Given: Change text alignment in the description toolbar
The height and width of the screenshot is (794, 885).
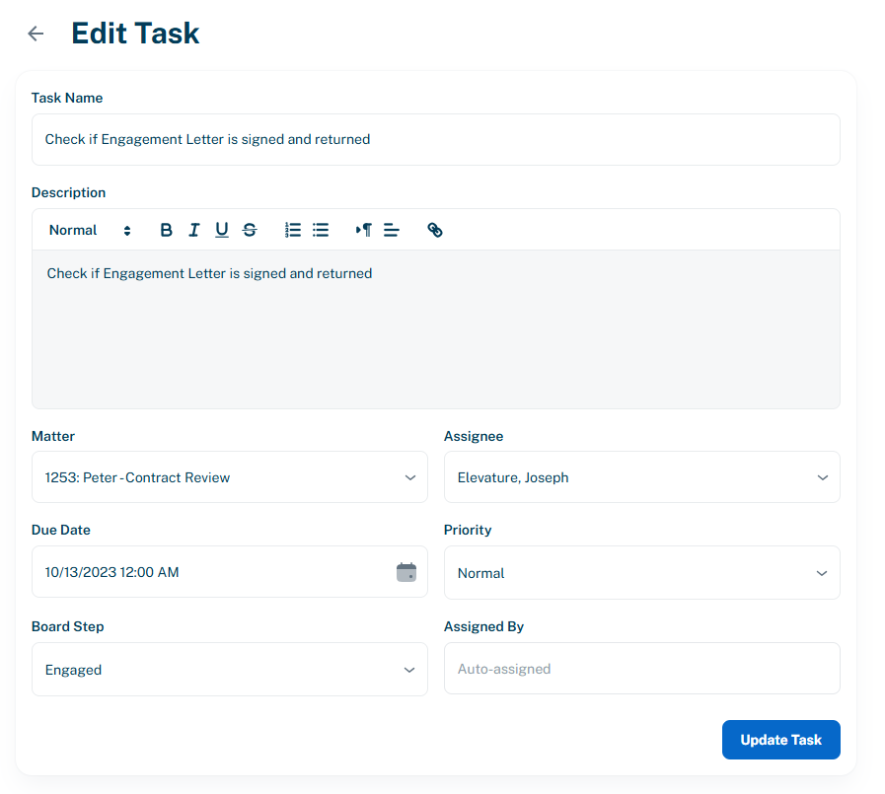Looking at the screenshot, I should click(x=392, y=229).
